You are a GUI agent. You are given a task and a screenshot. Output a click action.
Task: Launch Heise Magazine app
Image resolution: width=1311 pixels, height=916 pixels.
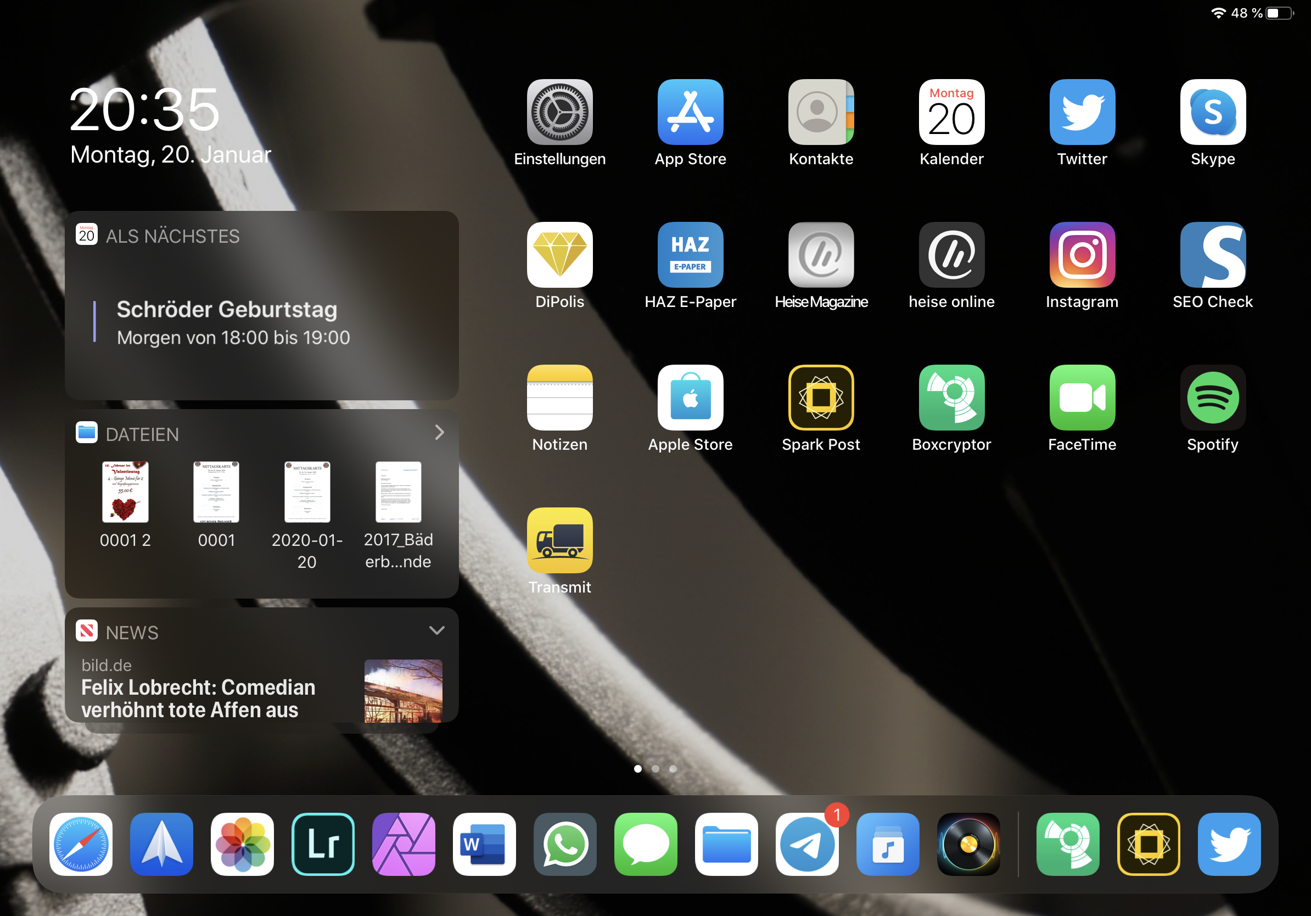pos(821,255)
